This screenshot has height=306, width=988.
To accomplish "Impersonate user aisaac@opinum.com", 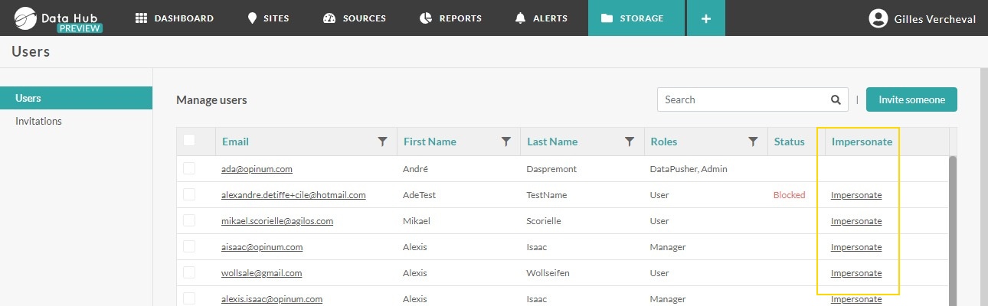I will [856, 247].
